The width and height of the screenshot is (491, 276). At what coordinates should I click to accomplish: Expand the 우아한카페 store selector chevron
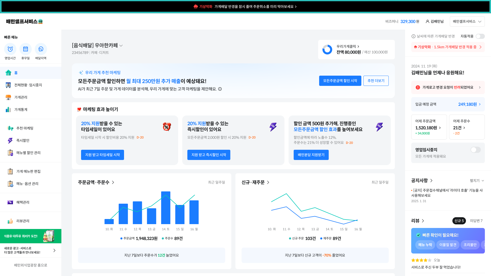[121, 46]
